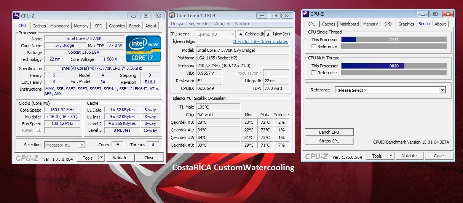Image resolution: width=463 pixels, height=203 pixels.
Task: Click Close in the left CPU-Z window
Action: click(x=150, y=158)
